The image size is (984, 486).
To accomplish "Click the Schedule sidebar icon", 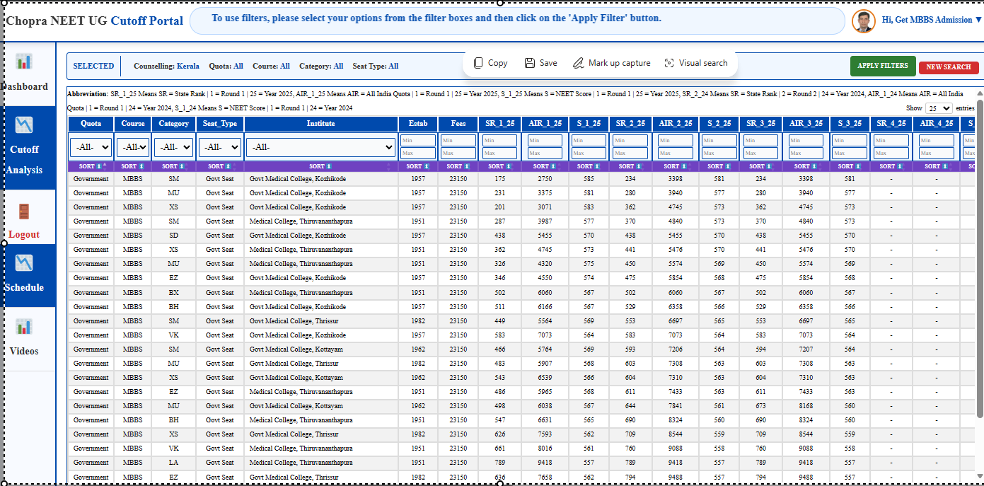I will click(24, 263).
